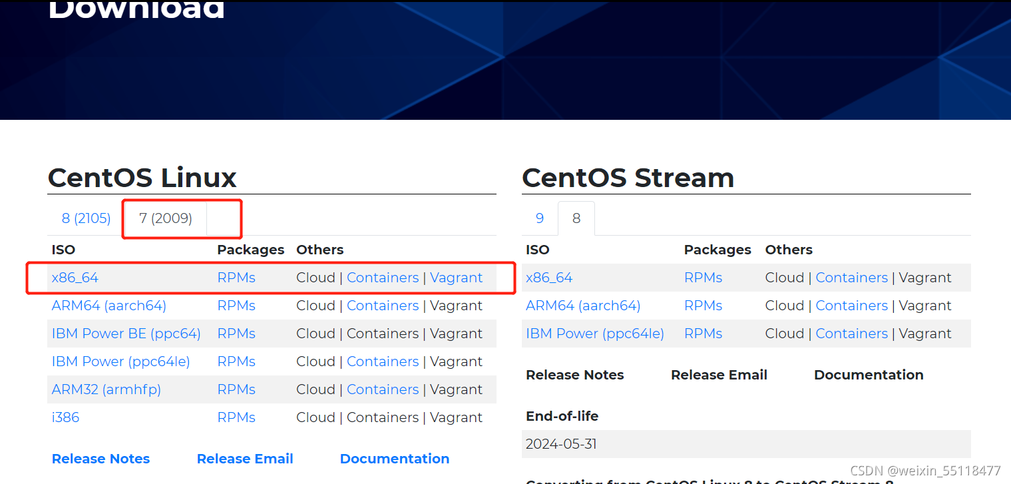Open RPMs link in CentOS Stream ARM64 row

click(703, 306)
